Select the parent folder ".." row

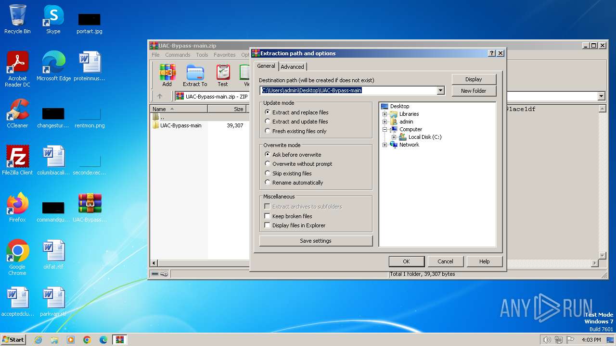point(199,117)
